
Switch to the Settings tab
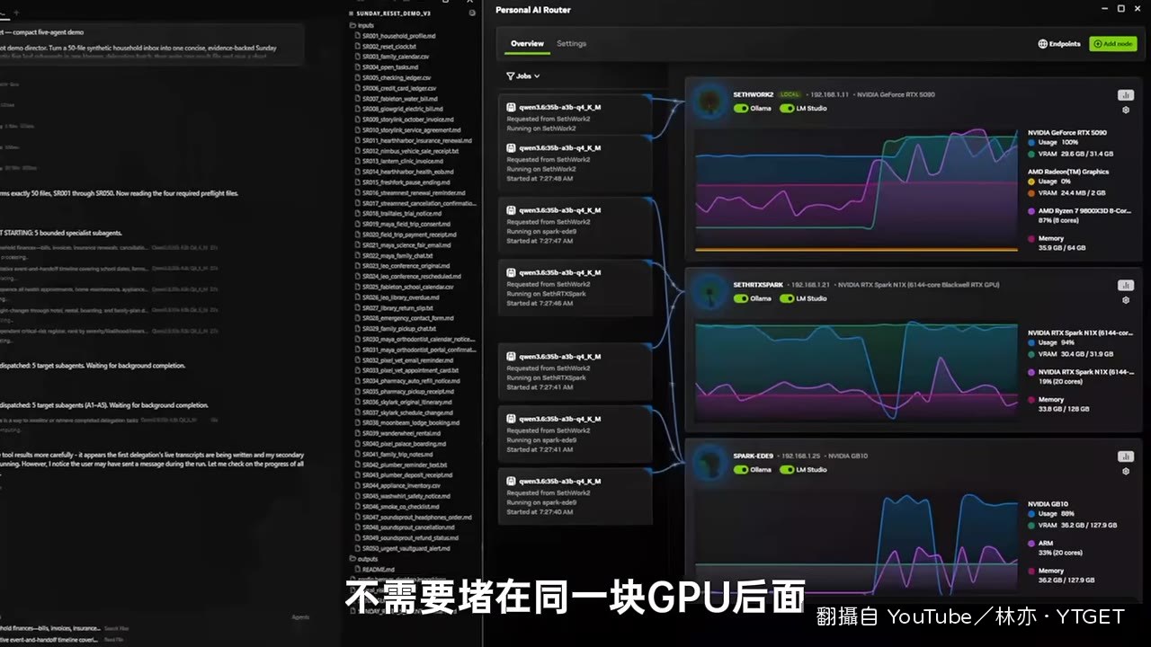point(571,43)
